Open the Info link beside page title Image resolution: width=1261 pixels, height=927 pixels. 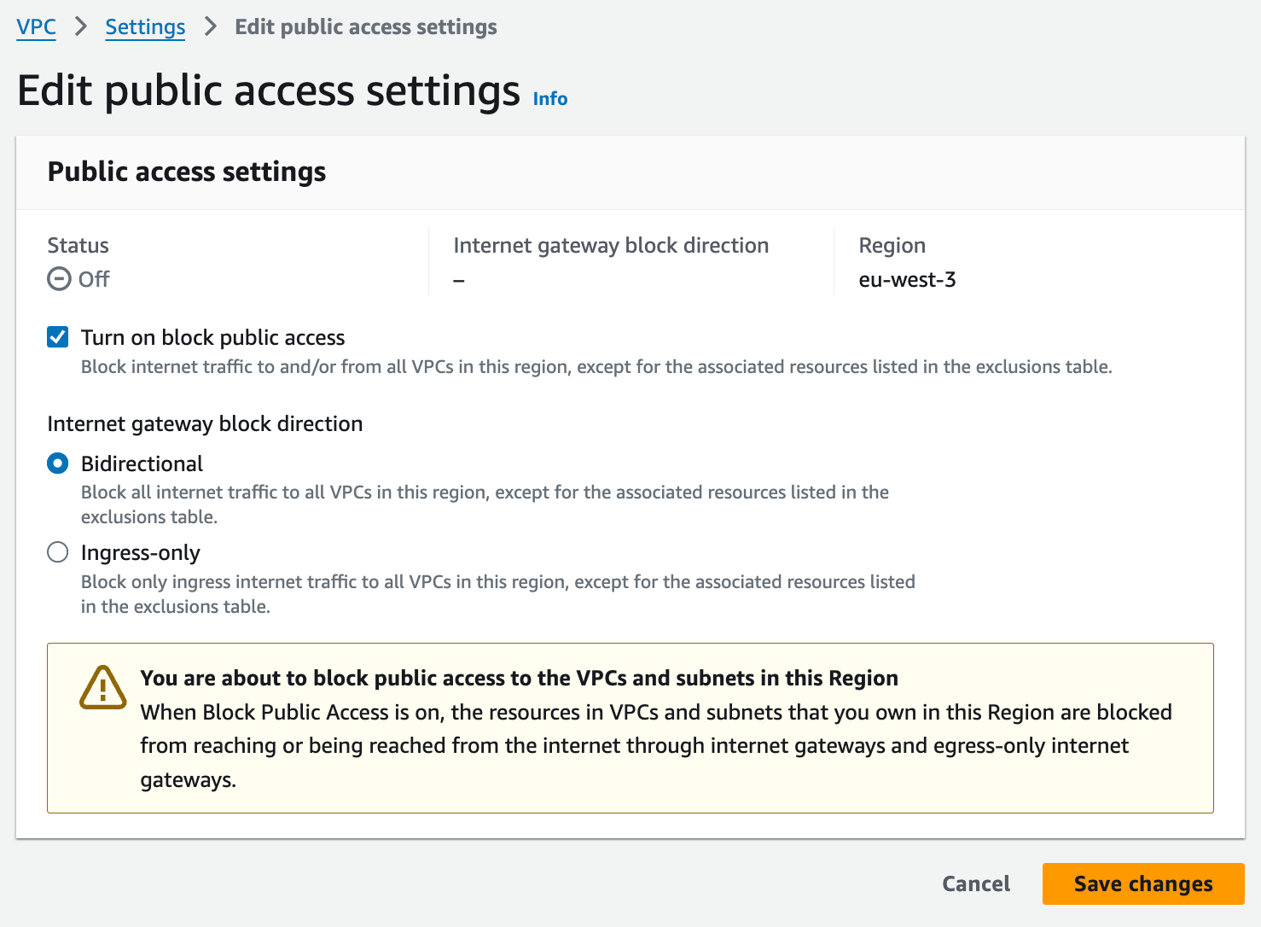pos(549,99)
